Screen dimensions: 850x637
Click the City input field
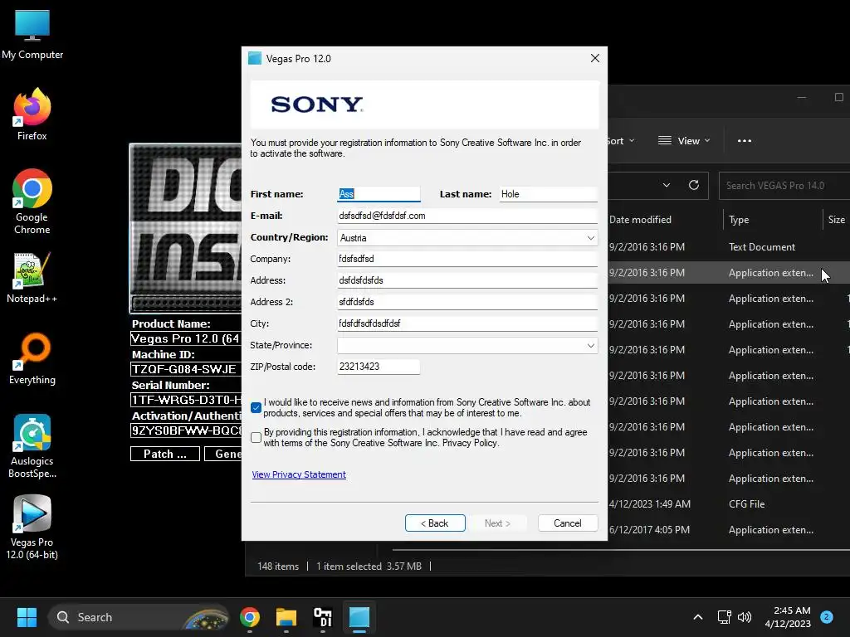click(x=467, y=323)
